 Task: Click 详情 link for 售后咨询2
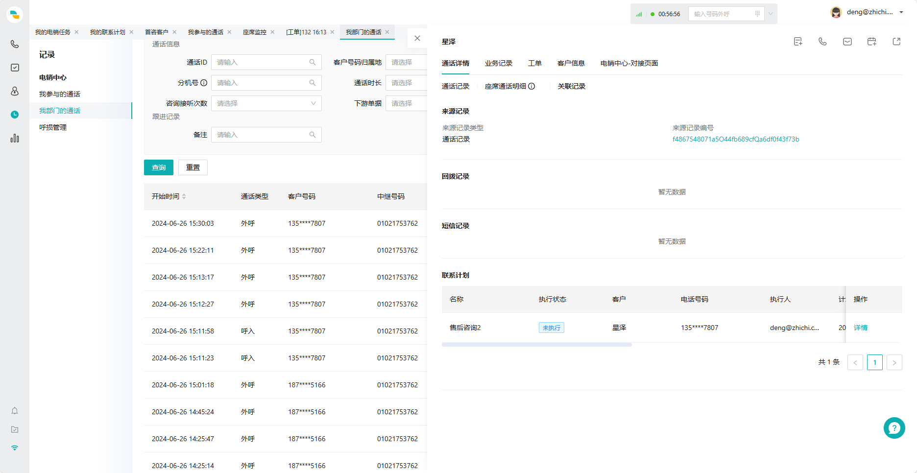coord(861,328)
